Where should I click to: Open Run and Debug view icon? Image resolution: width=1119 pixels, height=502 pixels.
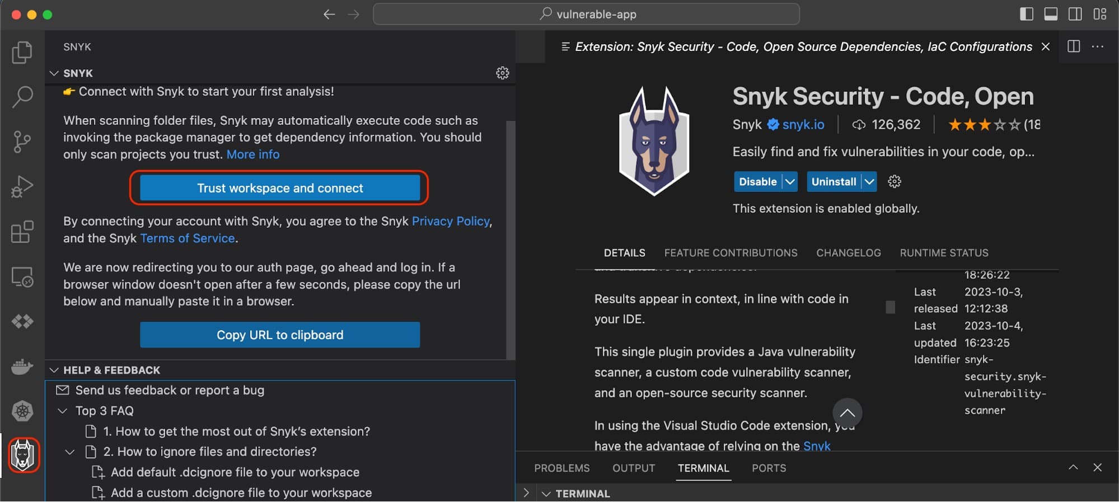point(22,186)
